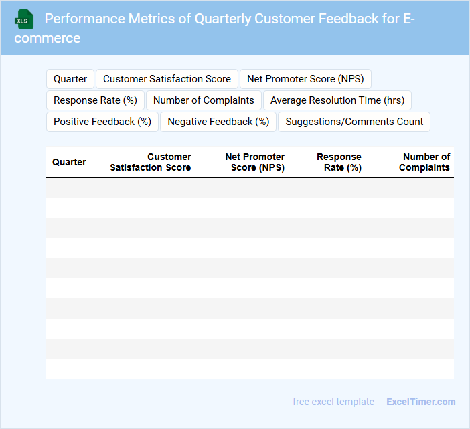This screenshot has width=470, height=429.
Task: Click the Customer Satisfaction Score column header
Action: [x=151, y=162]
